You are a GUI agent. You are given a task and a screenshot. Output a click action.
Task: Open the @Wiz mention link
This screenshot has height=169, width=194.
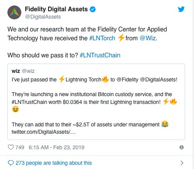point(147,38)
